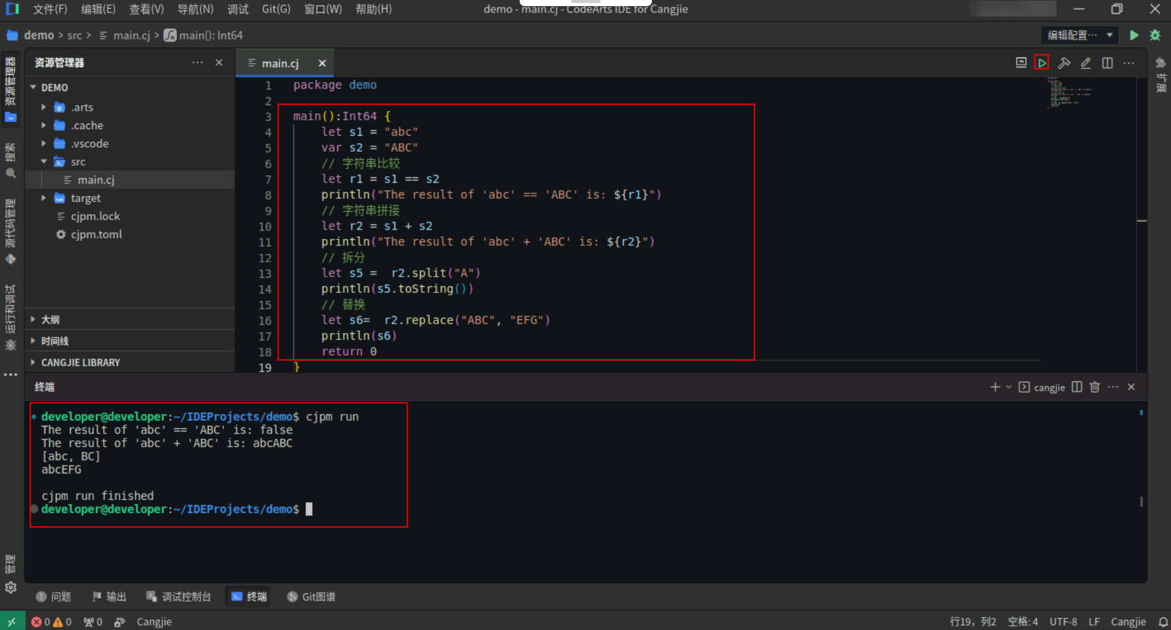Image resolution: width=1171 pixels, height=630 pixels.
Task: Open the settings gear in activity bar
Action: [10, 588]
